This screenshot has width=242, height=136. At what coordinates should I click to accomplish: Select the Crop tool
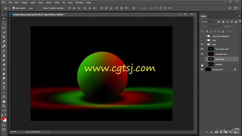pyautogui.click(x=4, y=37)
